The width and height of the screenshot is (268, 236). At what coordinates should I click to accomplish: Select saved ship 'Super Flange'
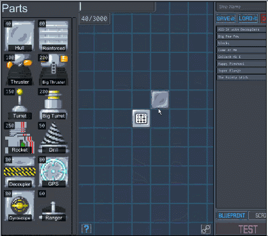tap(242, 70)
